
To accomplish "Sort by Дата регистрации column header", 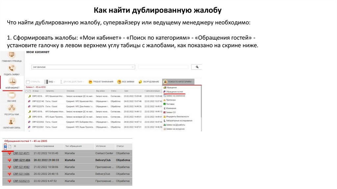I will tap(152, 91).
